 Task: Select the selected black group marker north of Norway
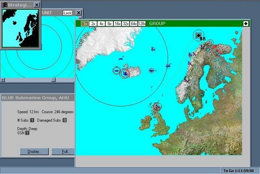coord(198,36)
